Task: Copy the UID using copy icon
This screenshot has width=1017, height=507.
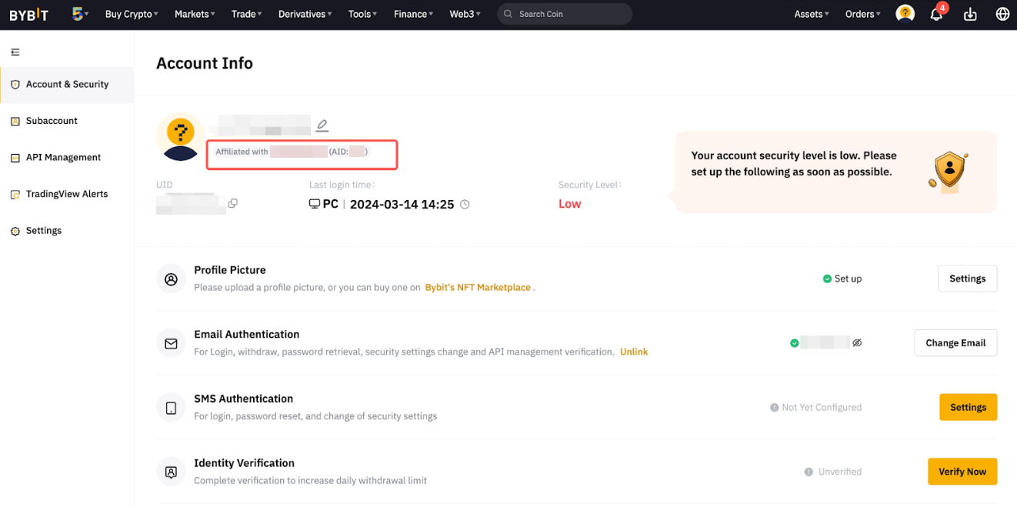Action: (232, 204)
